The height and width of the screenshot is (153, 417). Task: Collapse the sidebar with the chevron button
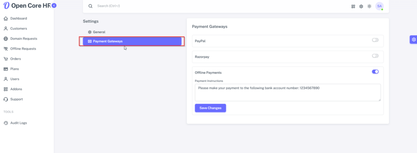(x=54, y=5)
